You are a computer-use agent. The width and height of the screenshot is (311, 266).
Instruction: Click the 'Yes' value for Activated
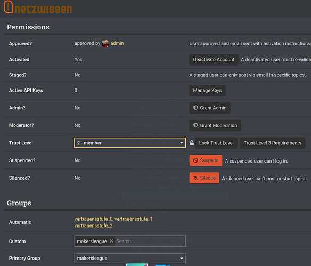tap(78, 60)
